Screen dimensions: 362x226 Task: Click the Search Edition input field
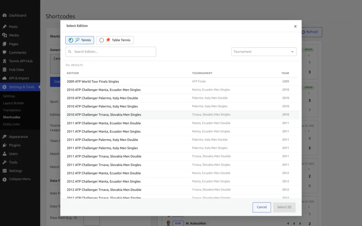111,52
